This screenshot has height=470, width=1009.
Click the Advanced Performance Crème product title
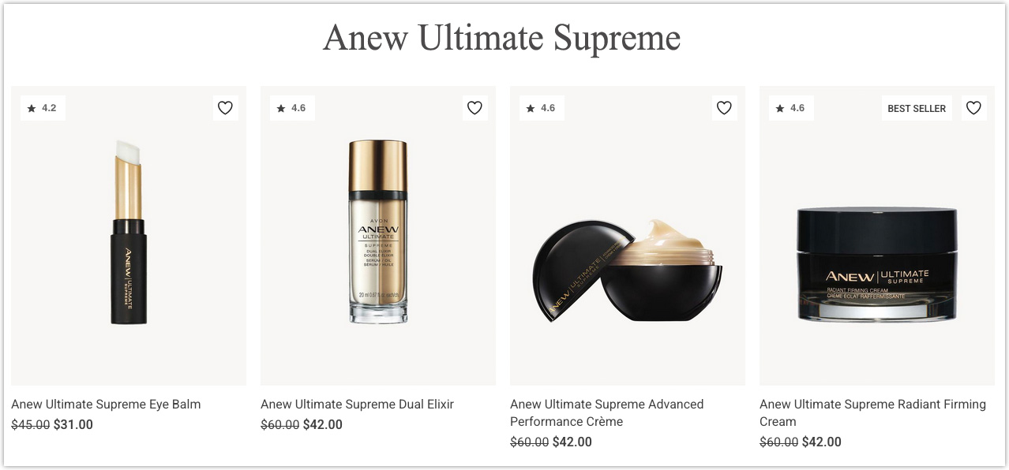click(606, 412)
